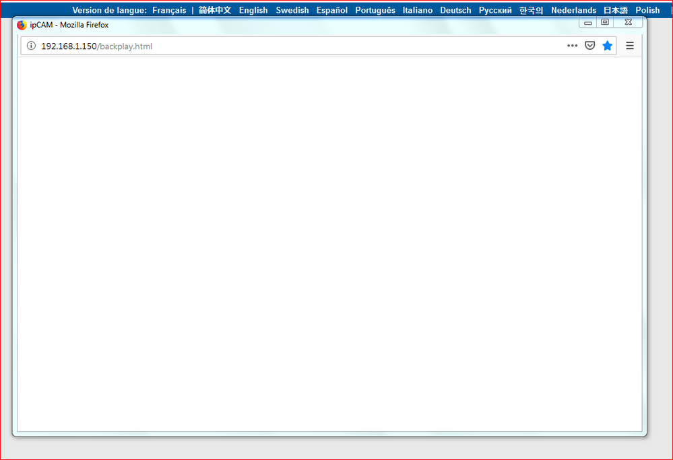Close the ipCAM Firefox window
This screenshot has width=673, height=460.
628,22
